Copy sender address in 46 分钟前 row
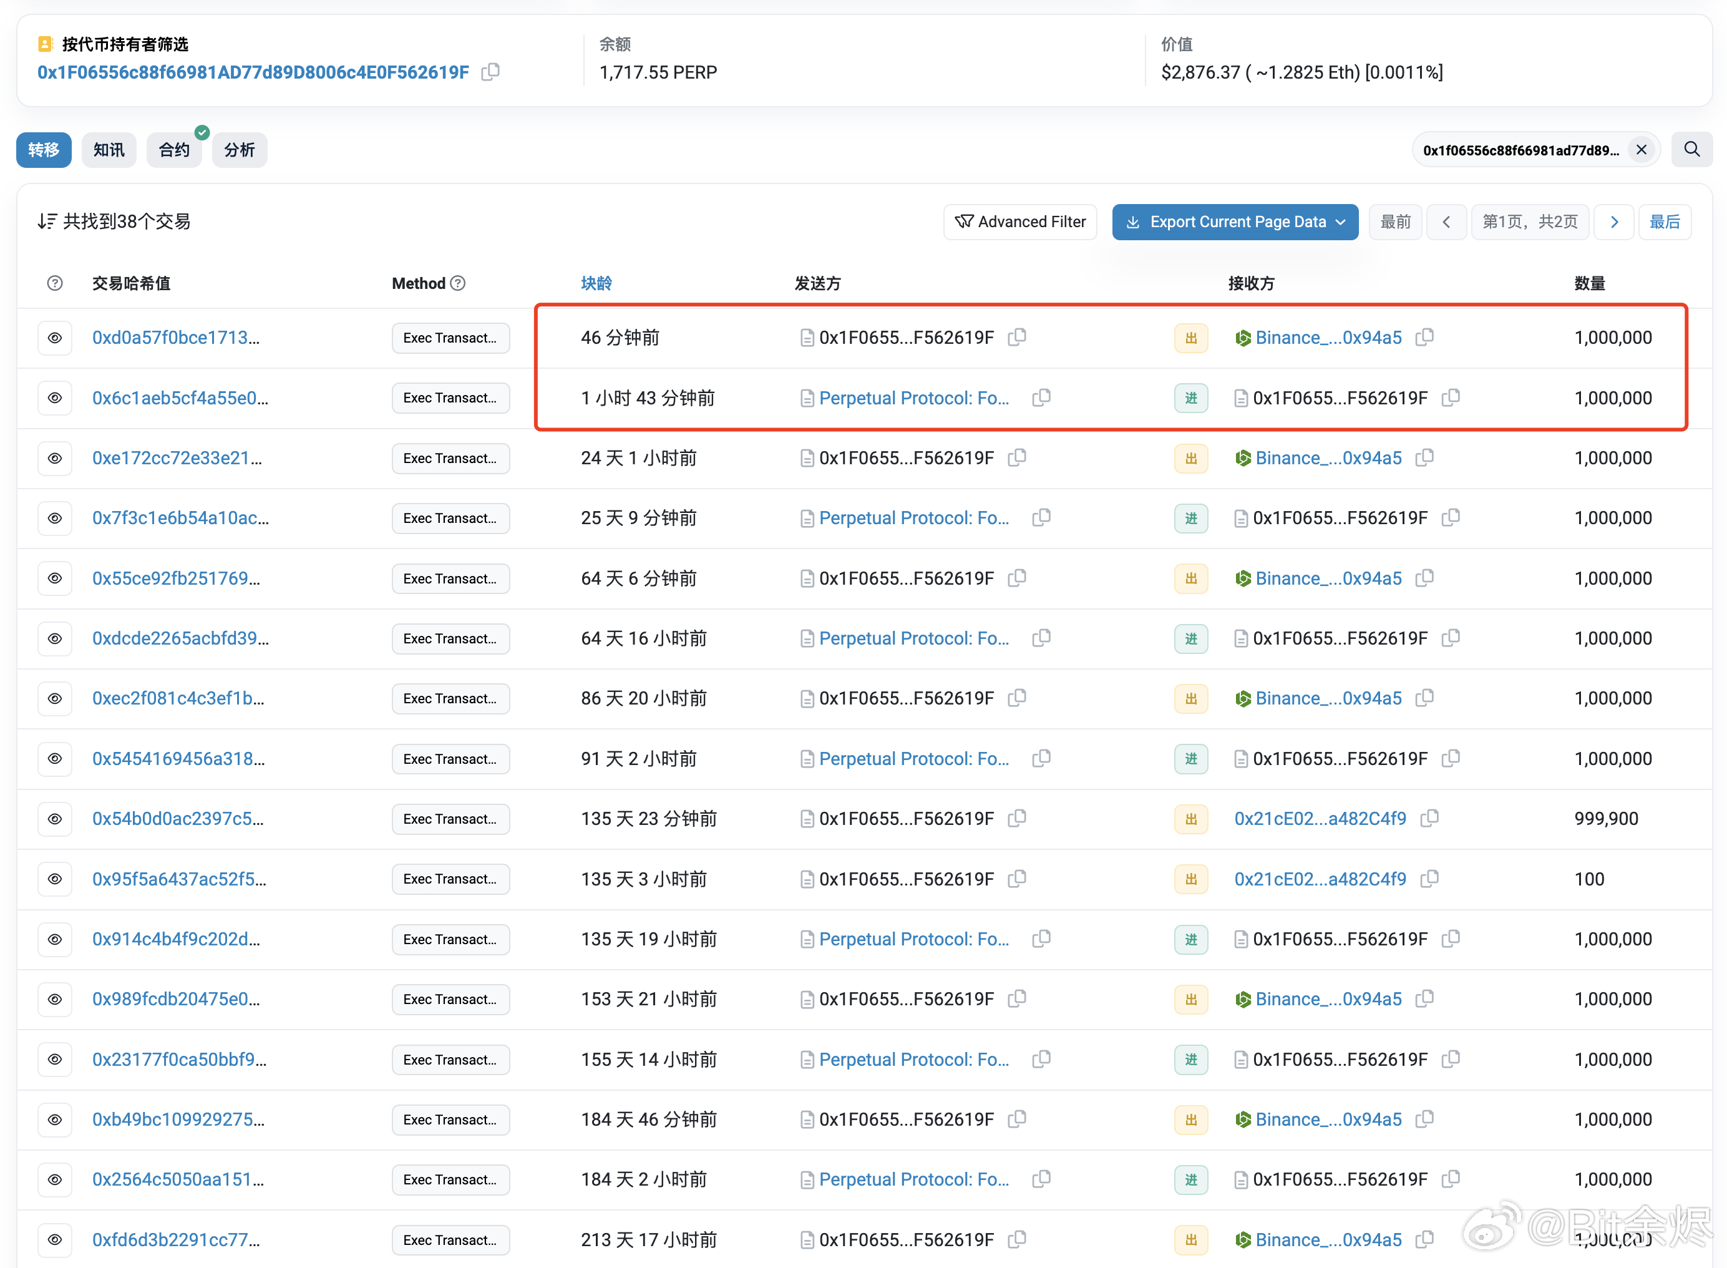 coord(1016,337)
